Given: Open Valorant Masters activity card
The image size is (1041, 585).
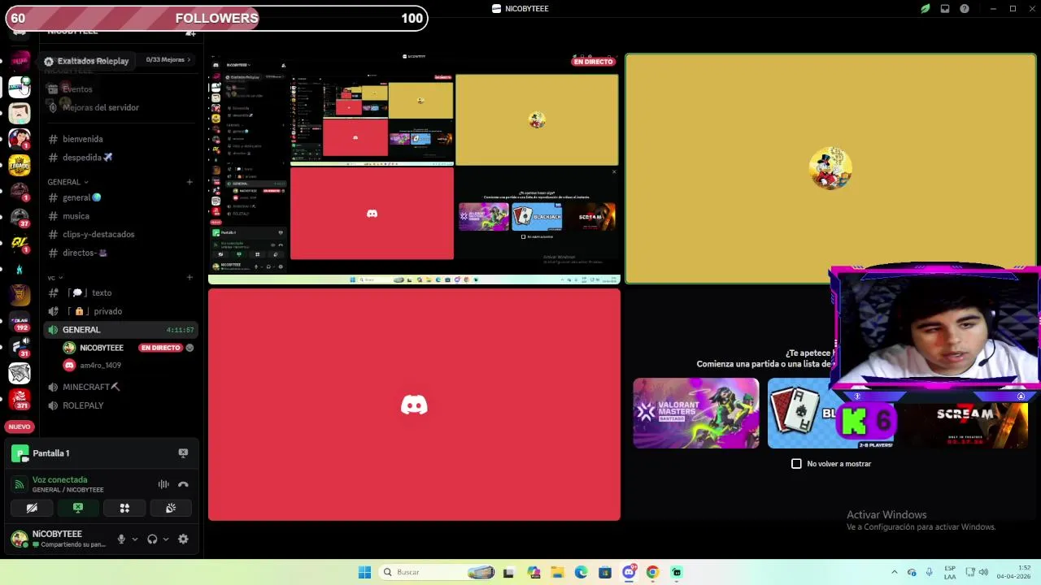Looking at the screenshot, I should (696, 413).
